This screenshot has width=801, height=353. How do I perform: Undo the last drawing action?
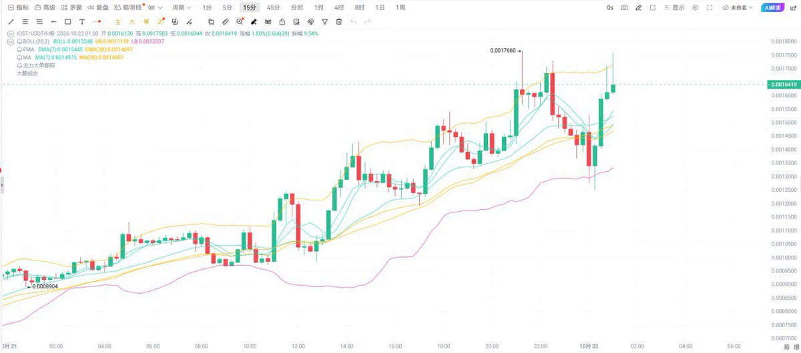point(353,22)
